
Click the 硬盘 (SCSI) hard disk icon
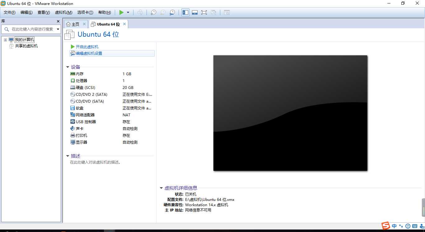point(73,88)
